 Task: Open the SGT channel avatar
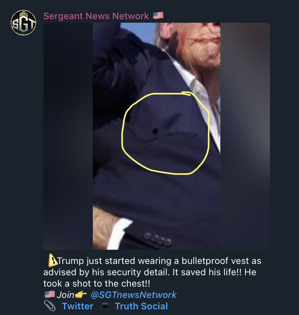[x=23, y=22]
